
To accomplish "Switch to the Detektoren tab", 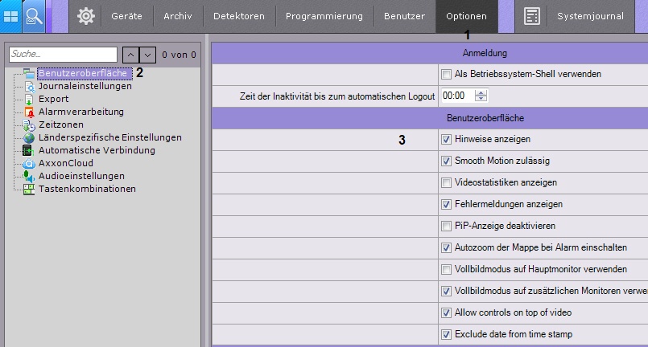I will coord(238,16).
